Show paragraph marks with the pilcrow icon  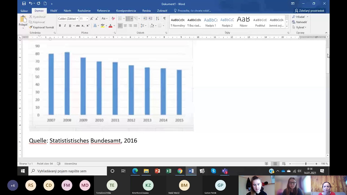164,18
